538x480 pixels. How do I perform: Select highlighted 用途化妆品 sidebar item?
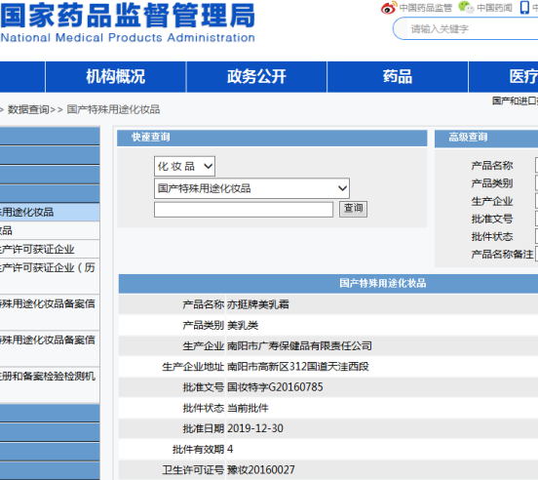50,212
